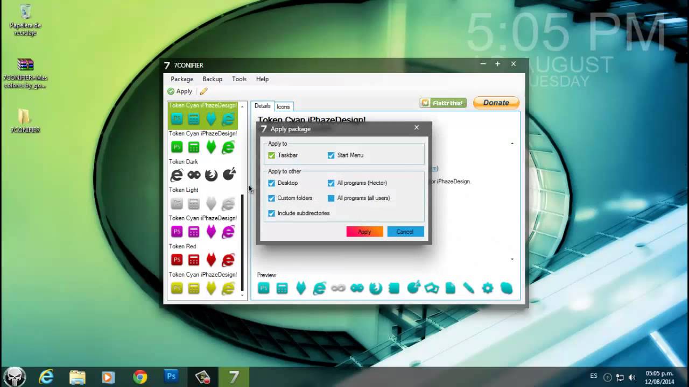The image size is (689, 387).
Task: Toggle the Desktop checkbox
Action: pyautogui.click(x=271, y=183)
